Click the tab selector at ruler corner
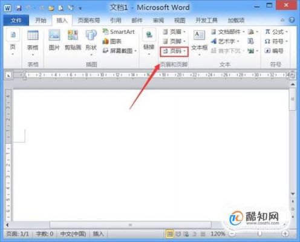Screen dimensions: 300x242 coord(8,76)
